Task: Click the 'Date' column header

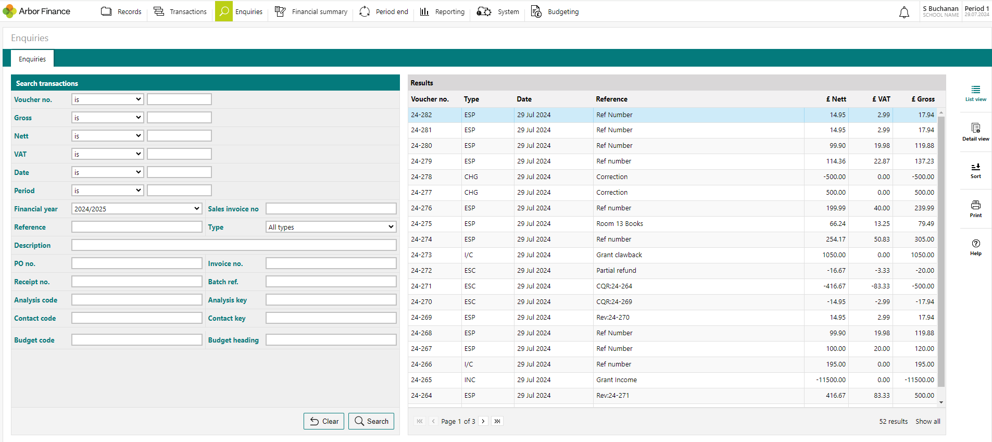Action: pos(524,99)
